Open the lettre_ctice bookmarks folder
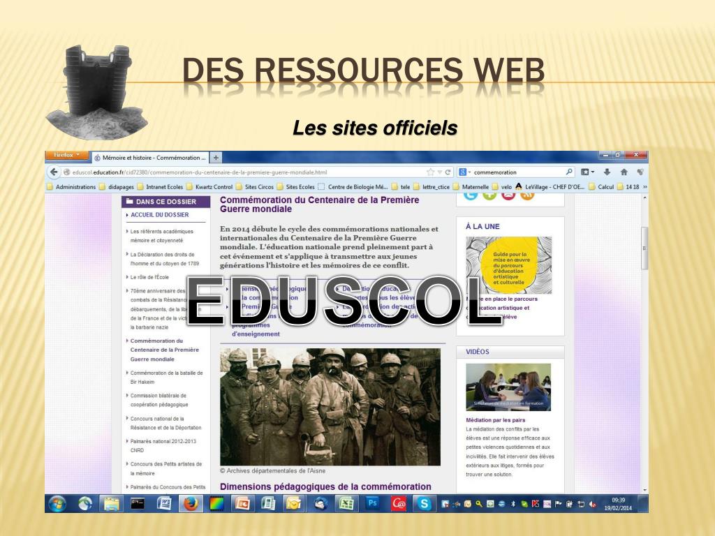This screenshot has height=536, width=715. [432, 187]
